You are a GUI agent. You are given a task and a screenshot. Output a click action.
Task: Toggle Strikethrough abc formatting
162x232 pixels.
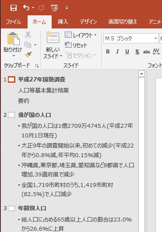[x=147, y=52]
